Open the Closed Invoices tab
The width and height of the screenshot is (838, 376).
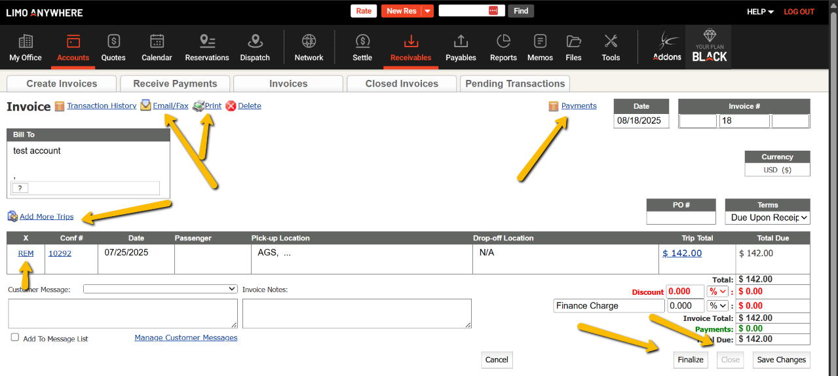tap(402, 84)
